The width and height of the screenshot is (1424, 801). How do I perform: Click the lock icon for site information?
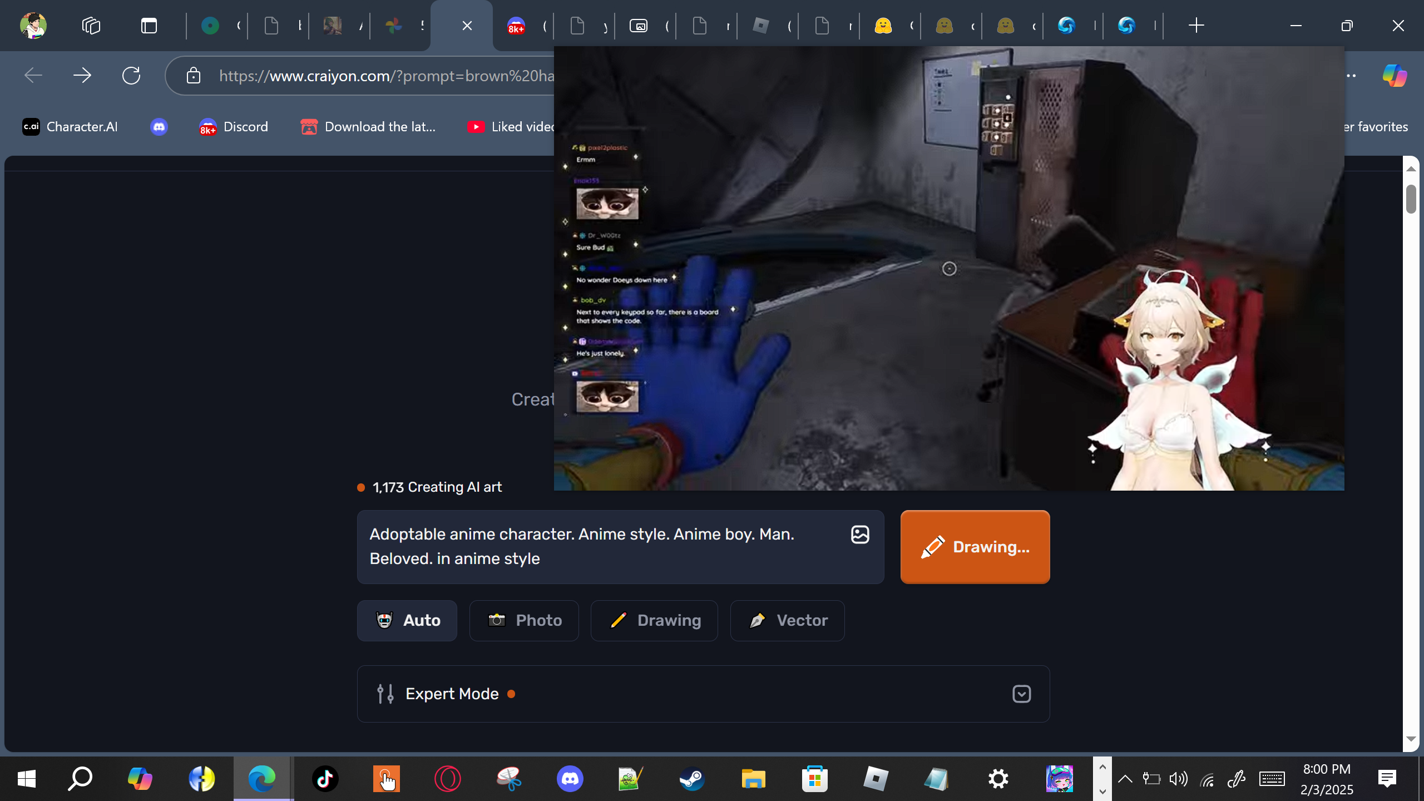tap(193, 76)
